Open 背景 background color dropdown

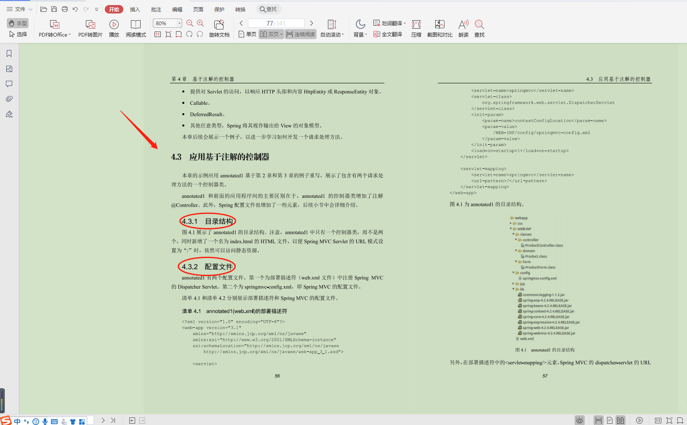(x=360, y=29)
